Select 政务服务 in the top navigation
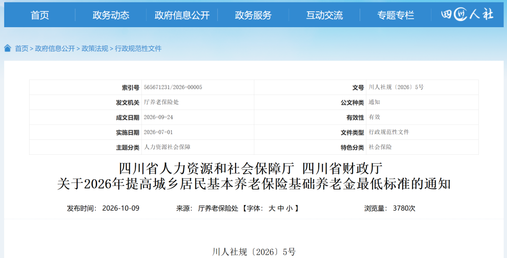Screen dimensions: 507x258 253,15
